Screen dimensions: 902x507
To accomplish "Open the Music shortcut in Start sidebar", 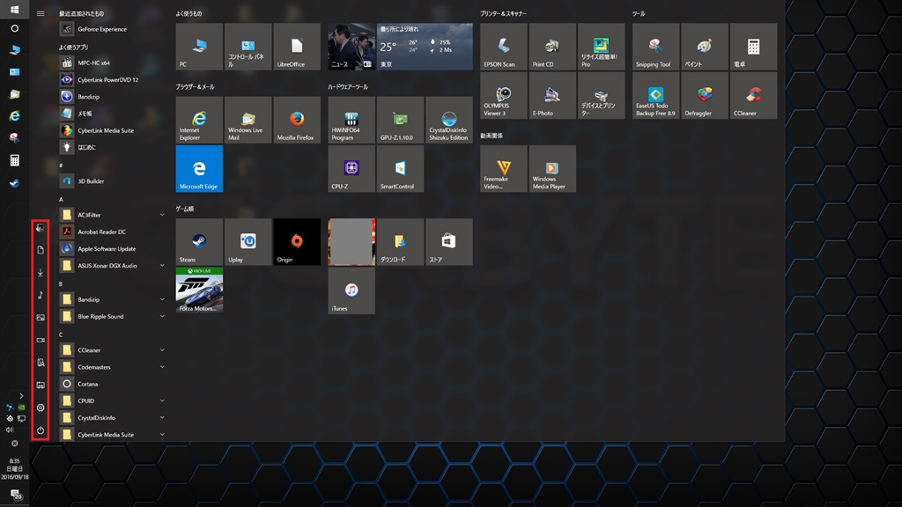I will click(x=41, y=295).
